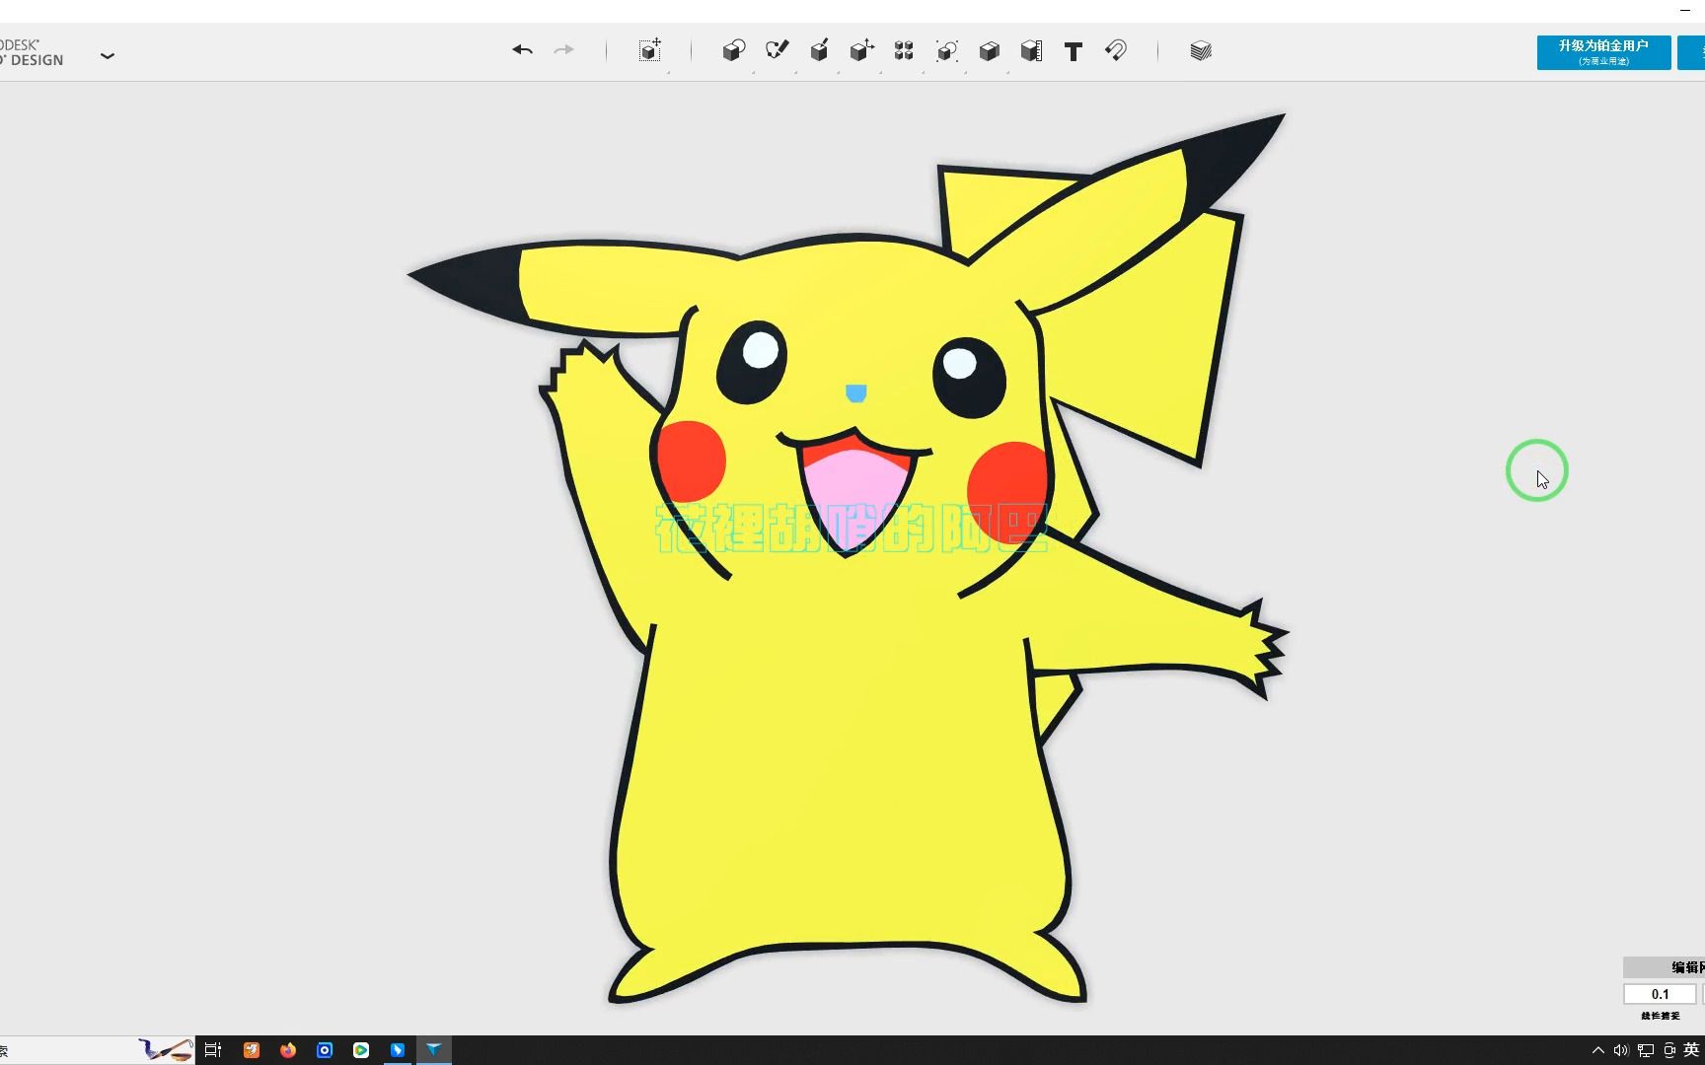Select the Sketch tool
This screenshot has width=1705, height=1065.
click(x=777, y=50)
